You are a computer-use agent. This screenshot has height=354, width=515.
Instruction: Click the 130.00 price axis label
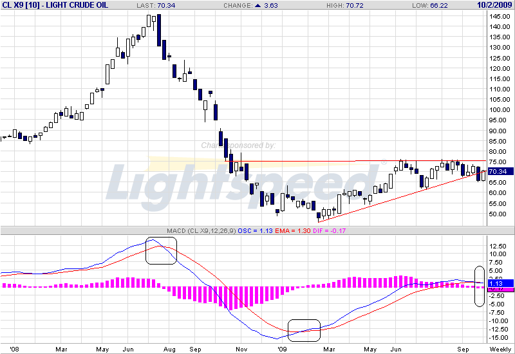[500, 47]
